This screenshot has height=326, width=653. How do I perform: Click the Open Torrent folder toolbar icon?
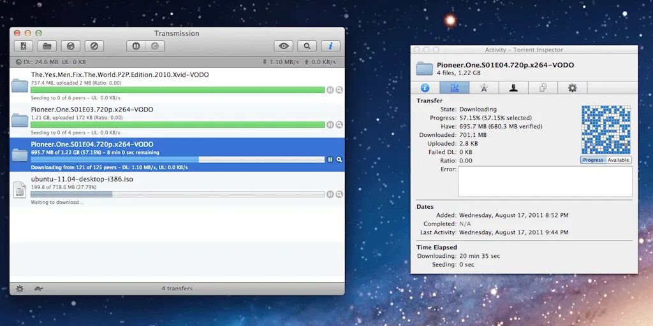point(47,46)
